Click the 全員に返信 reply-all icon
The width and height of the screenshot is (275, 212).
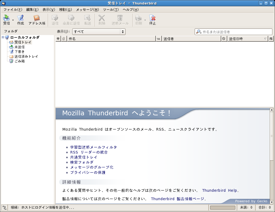point(71,20)
